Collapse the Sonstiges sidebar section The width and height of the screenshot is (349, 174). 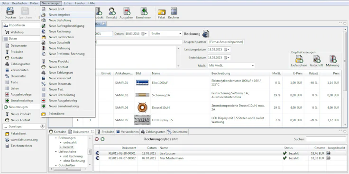tap(42, 127)
